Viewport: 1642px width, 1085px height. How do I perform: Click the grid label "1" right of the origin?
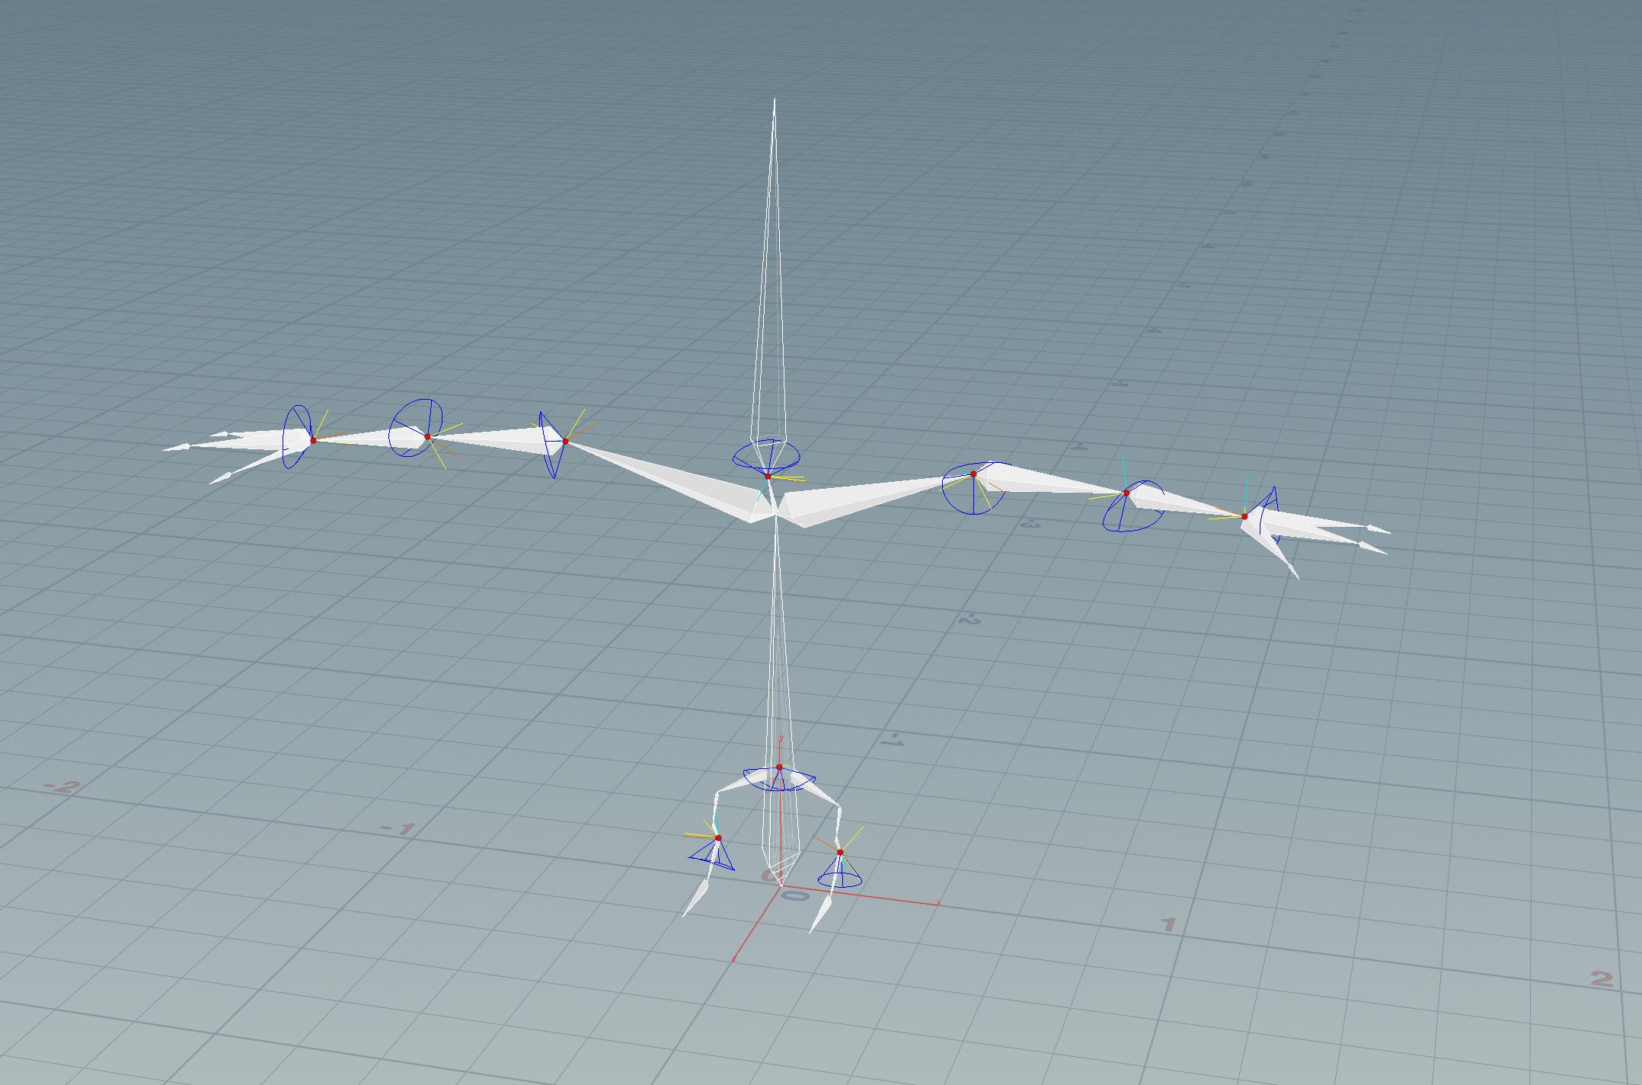[x=1168, y=925]
